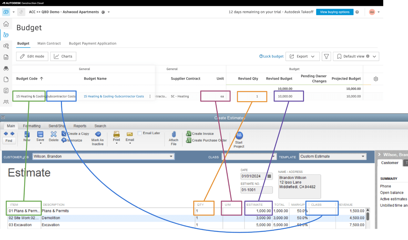The image size is (408, 240).
Task: Expand the user account dropdown arrow
Action: click(x=379, y=12)
